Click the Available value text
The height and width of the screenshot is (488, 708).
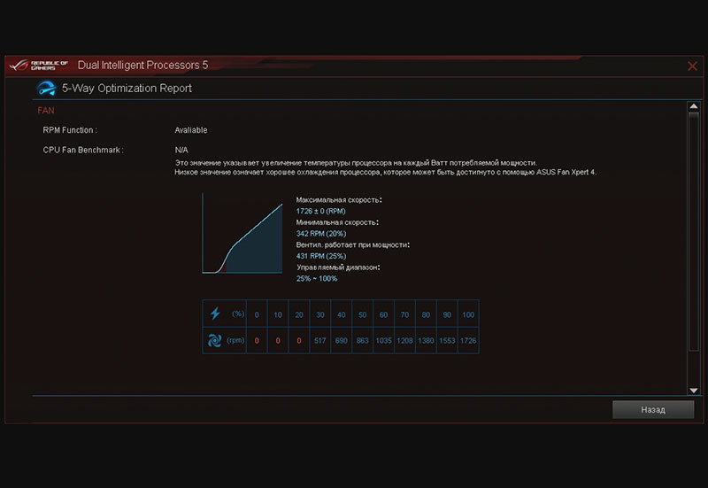click(x=191, y=130)
